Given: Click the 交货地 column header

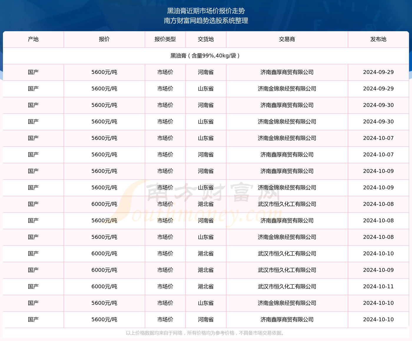Looking at the screenshot, I should coord(206,39).
